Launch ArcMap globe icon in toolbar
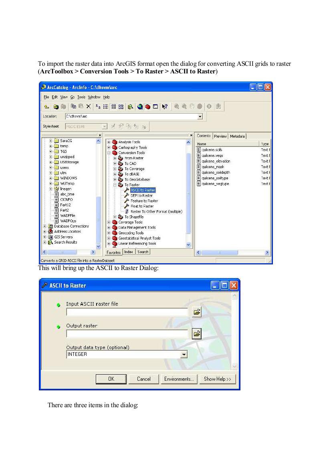Image resolution: width=331 pixels, height=469 pixels. pos(140,106)
